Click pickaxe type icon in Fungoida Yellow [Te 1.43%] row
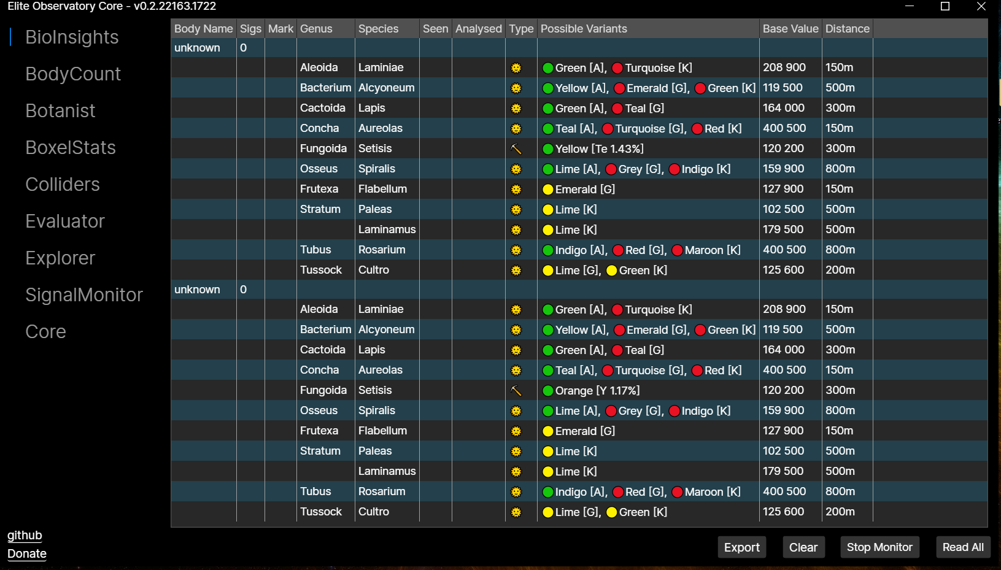The image size is (1001, 570). [x=516, y=149]
